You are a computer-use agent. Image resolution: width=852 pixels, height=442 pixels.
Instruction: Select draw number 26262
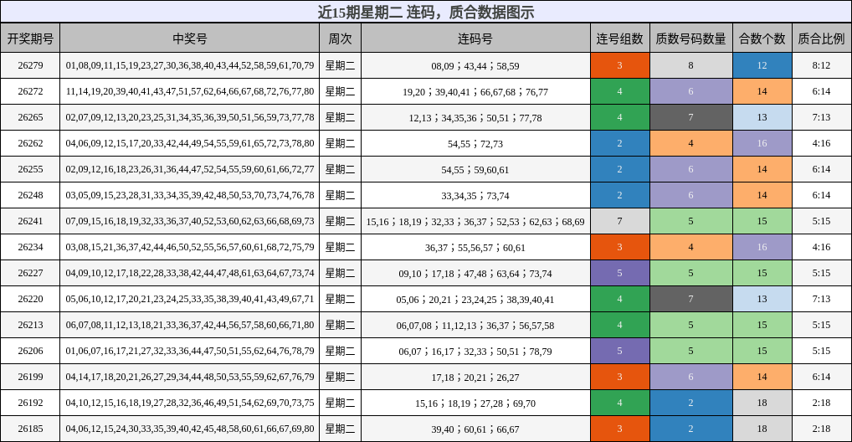tap(30, 143)
